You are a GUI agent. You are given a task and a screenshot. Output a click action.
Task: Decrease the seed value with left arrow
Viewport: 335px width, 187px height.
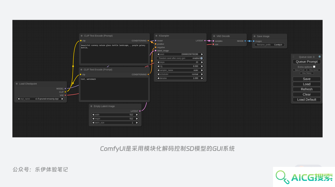[158, 54]
